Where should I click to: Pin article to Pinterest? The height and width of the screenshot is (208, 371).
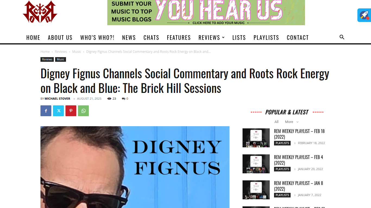71,111
